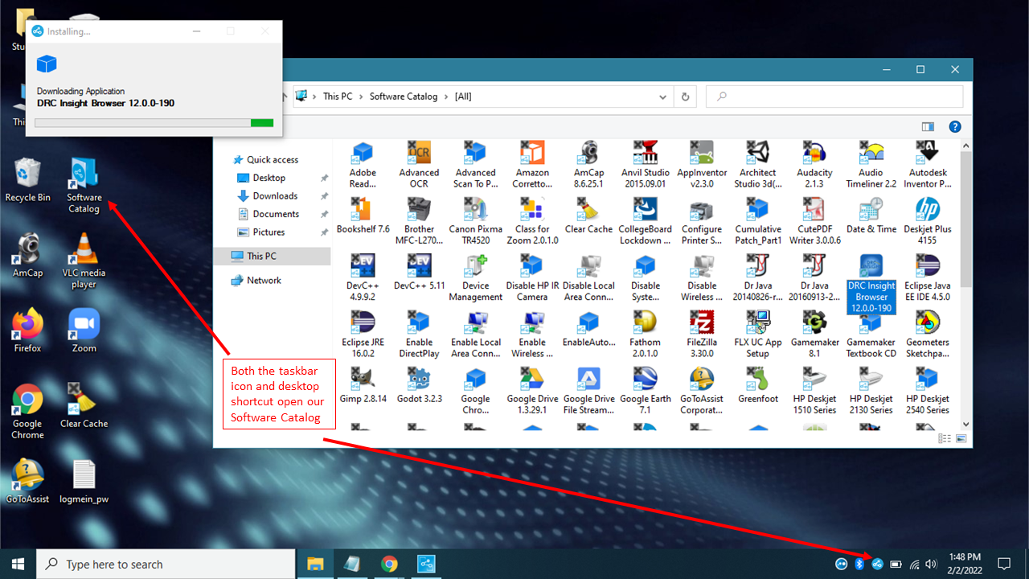Click Software Catalog breadcrumb
Image resolution: width=1029 pixels, height=579 pixels.
pos(404,96)
